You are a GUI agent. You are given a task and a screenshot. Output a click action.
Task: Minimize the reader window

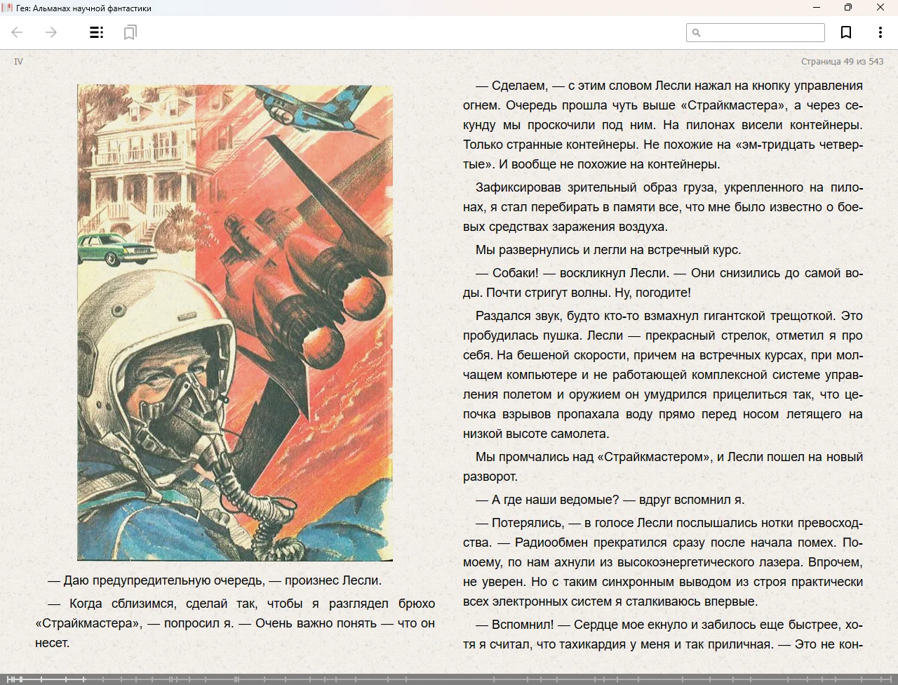[x=817, y=8]
